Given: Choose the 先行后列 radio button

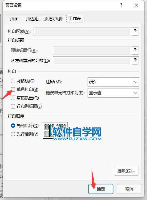Looking at the screenshot, I should coord(13,134).
